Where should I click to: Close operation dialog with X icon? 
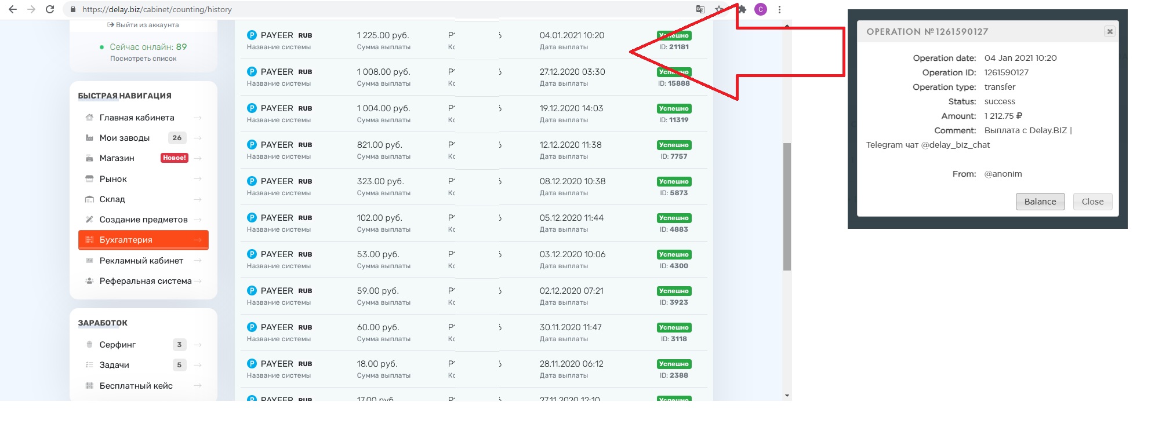1110,31
